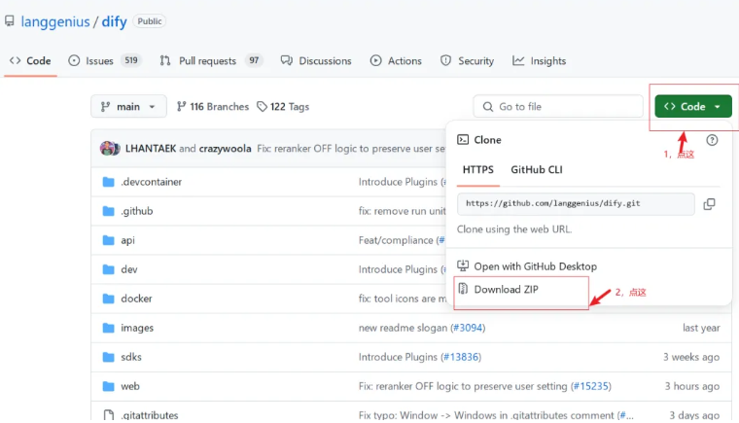Open pull request #3094 link

coord(468,329)
